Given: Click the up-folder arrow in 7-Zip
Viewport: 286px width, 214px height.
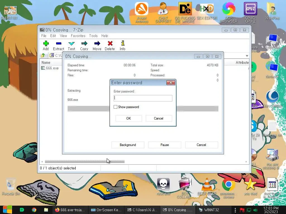Looking at the screenshot, I should click(x=43, y=55).
